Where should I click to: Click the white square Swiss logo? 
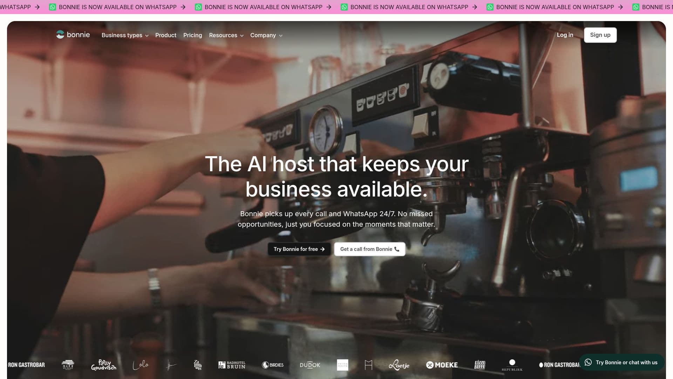point(342,365)
